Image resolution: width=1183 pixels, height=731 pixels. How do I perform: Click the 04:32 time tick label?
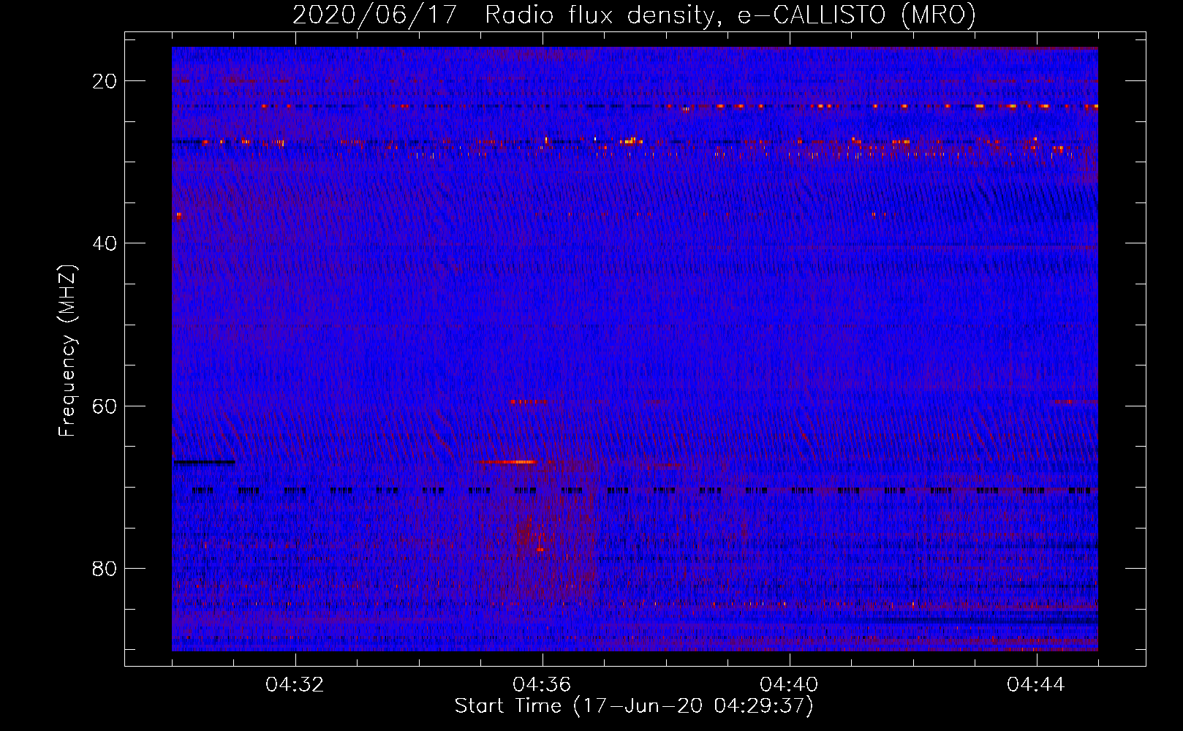pos(295,685)
